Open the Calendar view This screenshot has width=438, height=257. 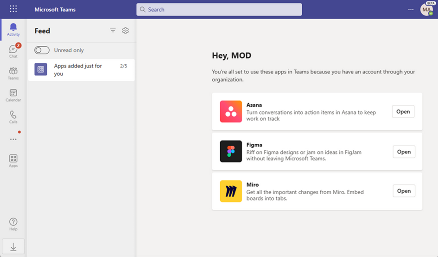[13, 95]
